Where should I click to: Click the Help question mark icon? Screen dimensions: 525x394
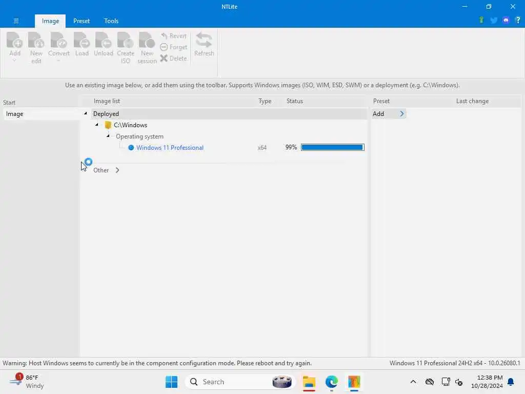tap(518, 20)
